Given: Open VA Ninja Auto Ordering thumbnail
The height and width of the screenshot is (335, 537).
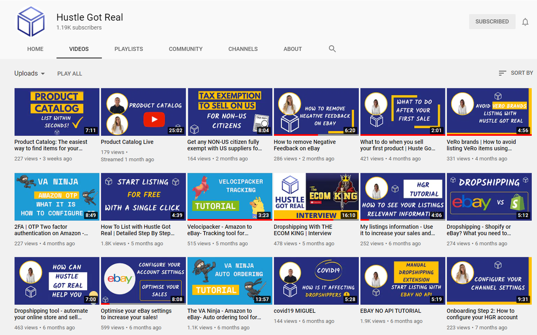Looking at the screenshot, I should click(230, 281).
